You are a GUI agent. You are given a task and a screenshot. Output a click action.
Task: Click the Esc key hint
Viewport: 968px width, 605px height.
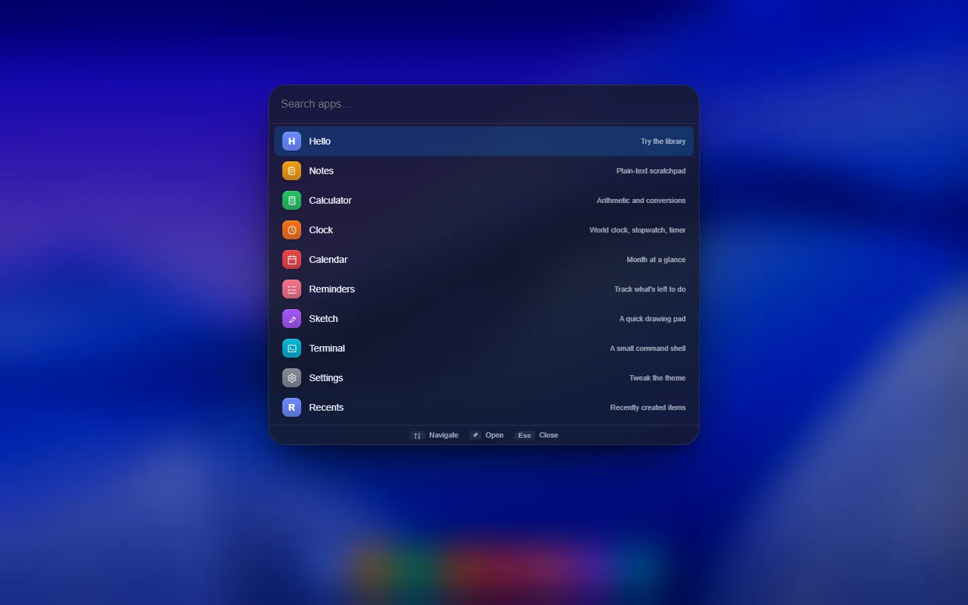pyautogui.click(x=525, y=436)
